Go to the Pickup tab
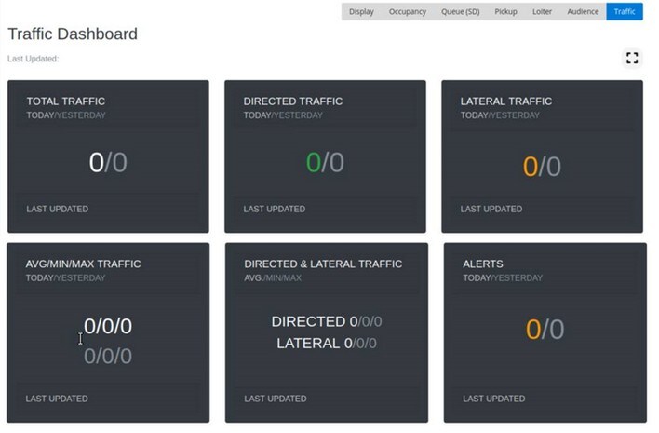 click(506, 12)
